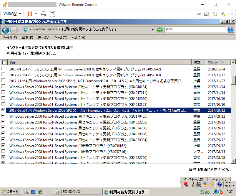Check the KB4042050 update checkbox
This screenshot has width=236, height=196.
[3, 98]
